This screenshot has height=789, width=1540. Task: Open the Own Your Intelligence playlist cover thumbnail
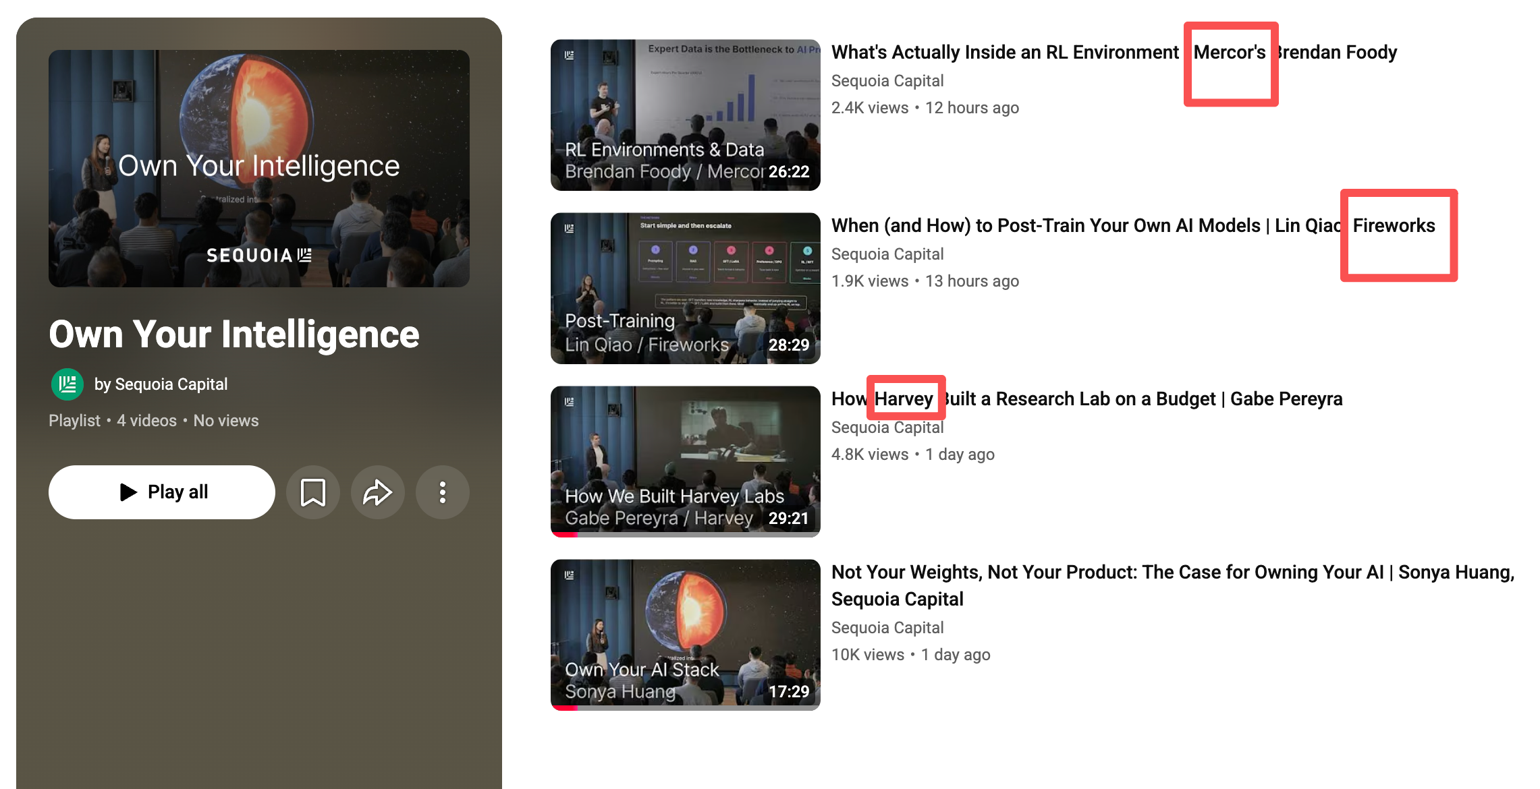pos(259,169)
